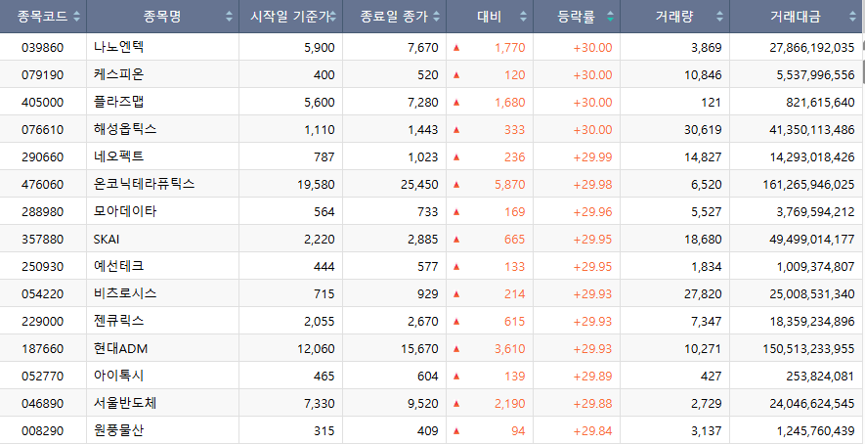Image resolution: width=865 pixels, height=444 pixels.
Task: Sort by 등락률 column sort arrows
Action: point(610,17)
